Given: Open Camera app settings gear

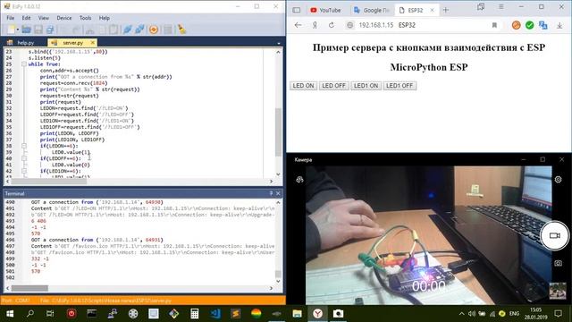Looking at the screenshot, I should pos(558,180).
